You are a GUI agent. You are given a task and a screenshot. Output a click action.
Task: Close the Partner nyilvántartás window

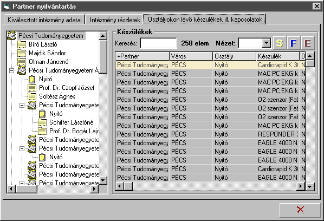click(316, 6)
